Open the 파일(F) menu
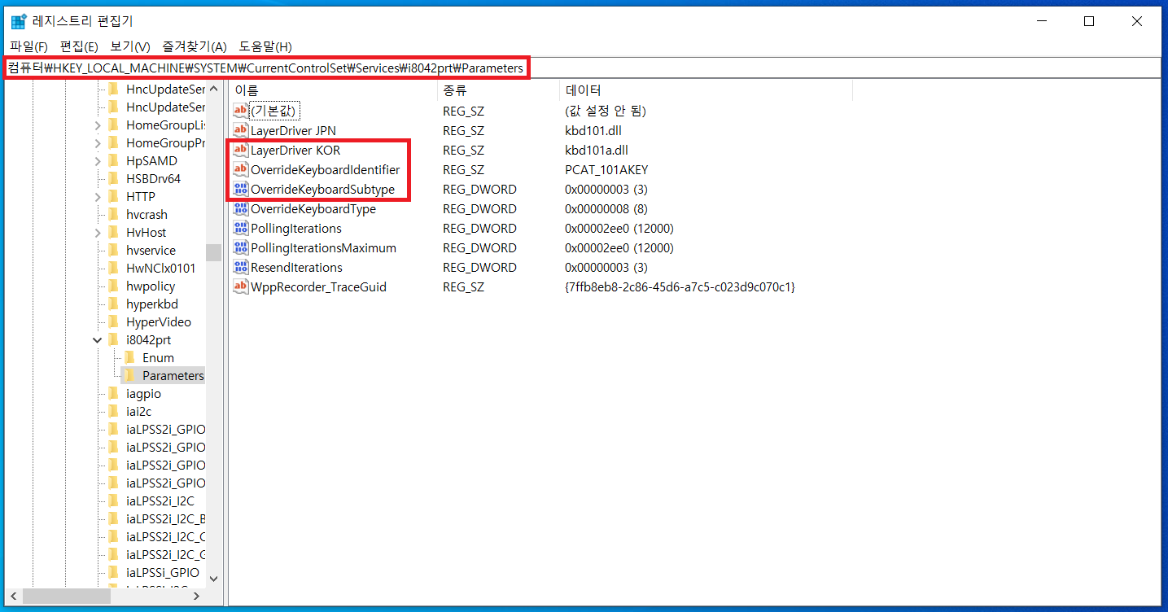Viewport: 1168px width, 612px height. tap(28, 46)
